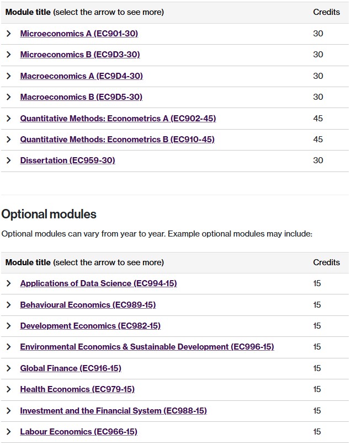Expand Behavioural Economics chevron

point(9,305)
